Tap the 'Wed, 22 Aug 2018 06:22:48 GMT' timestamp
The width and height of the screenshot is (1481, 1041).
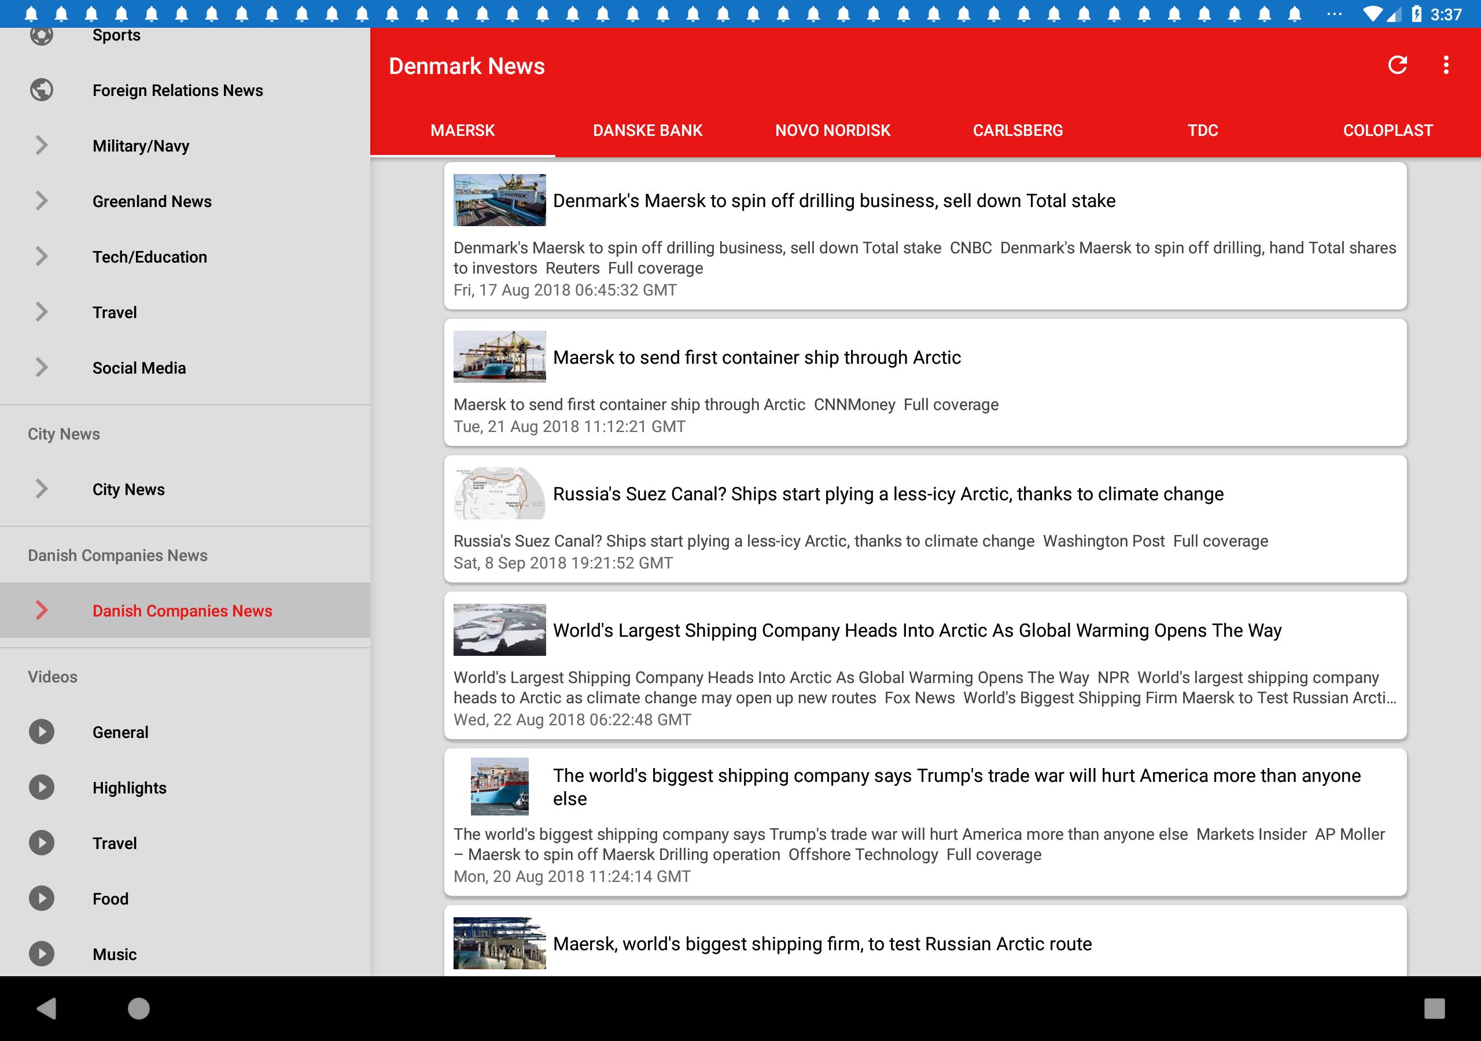(x=572, y=719)
